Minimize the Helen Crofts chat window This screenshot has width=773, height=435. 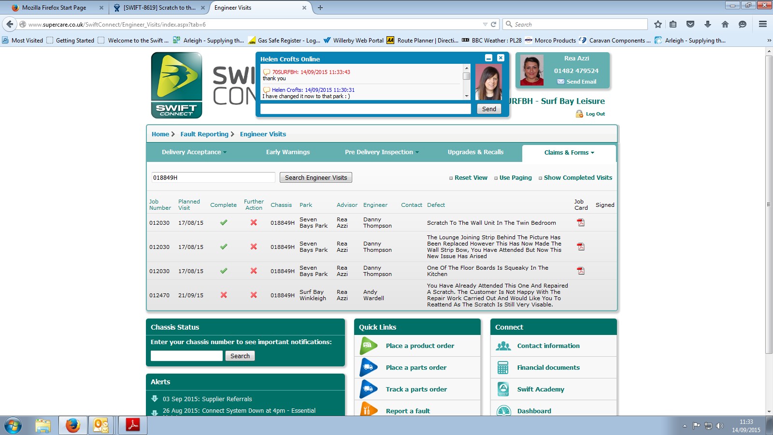(488, 58)
